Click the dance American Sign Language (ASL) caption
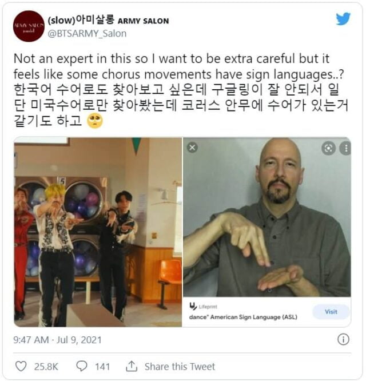 243,317
